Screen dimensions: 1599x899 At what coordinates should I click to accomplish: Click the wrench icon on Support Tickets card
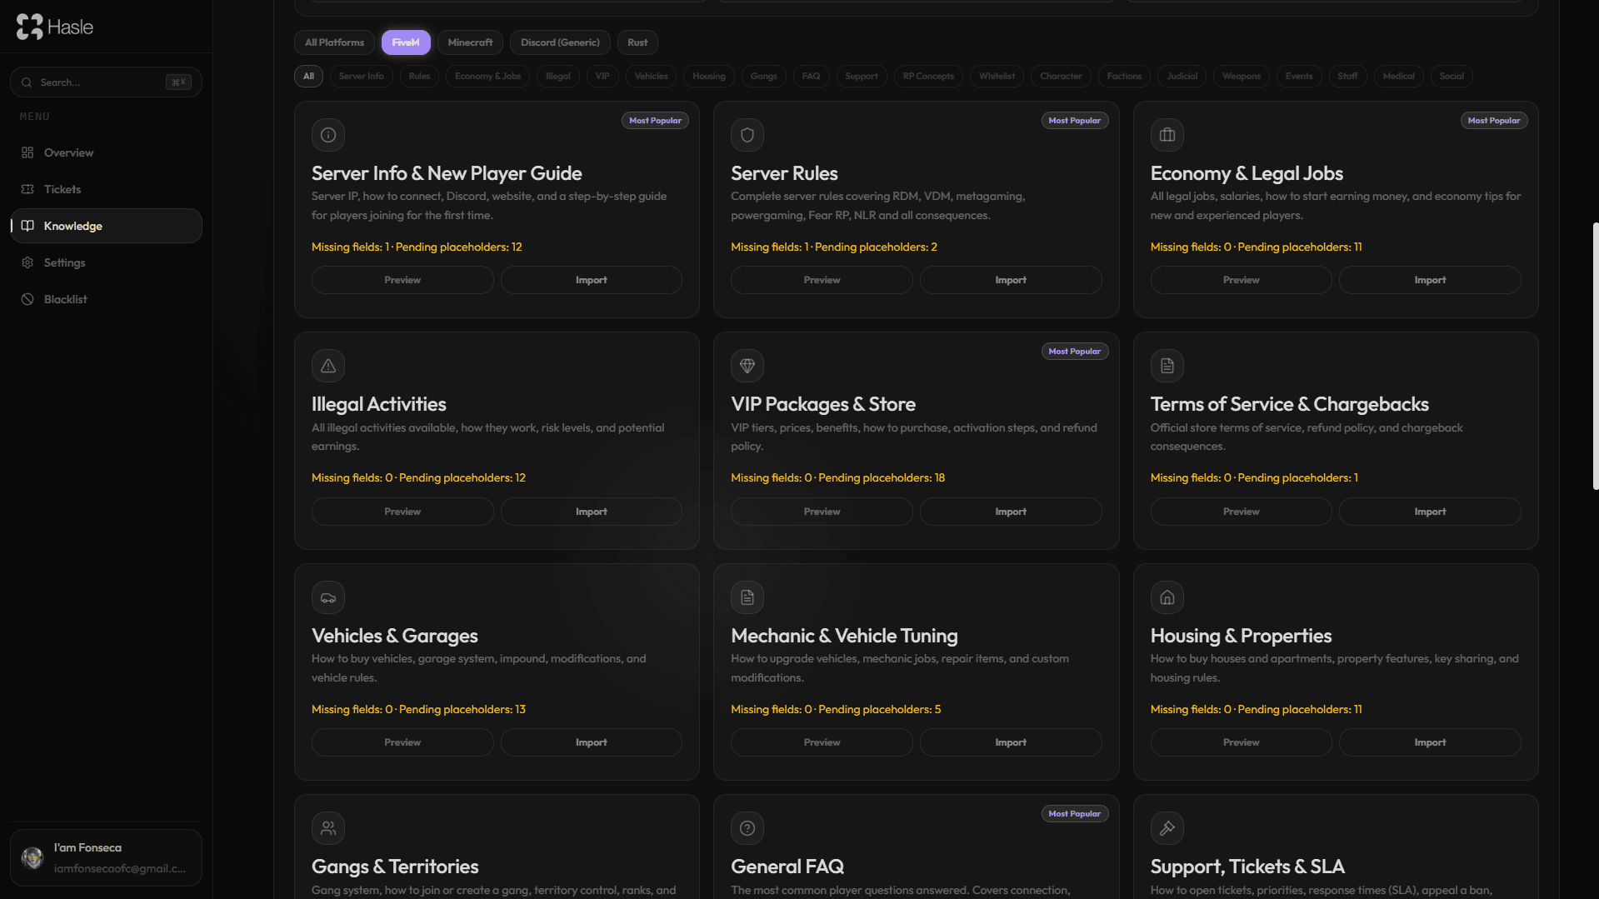[1167, 827]
